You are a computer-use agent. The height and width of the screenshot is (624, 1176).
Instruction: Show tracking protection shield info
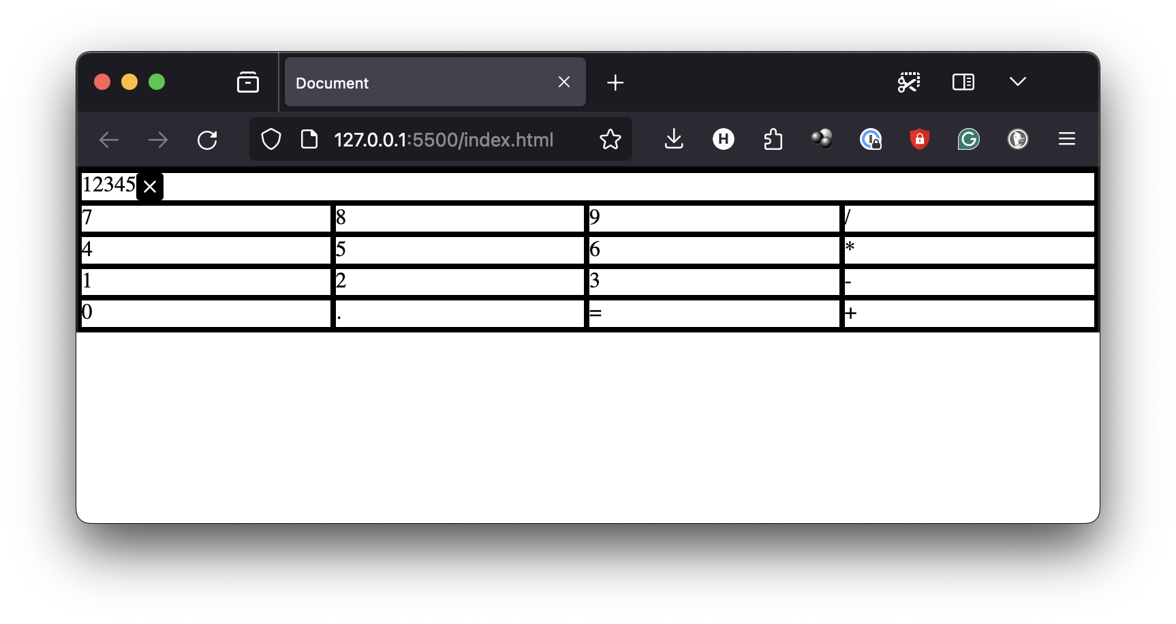(271, 140)
